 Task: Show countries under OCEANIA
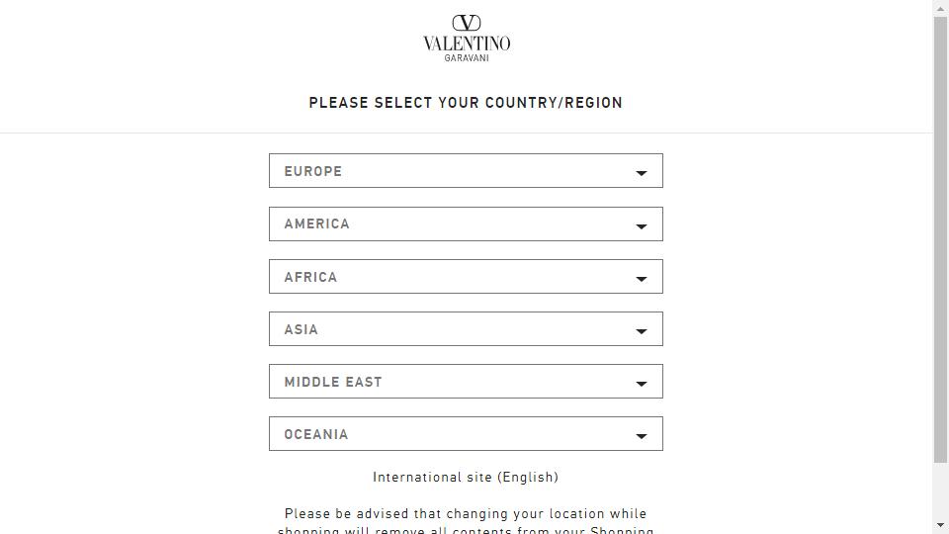[x=466, y=433]
